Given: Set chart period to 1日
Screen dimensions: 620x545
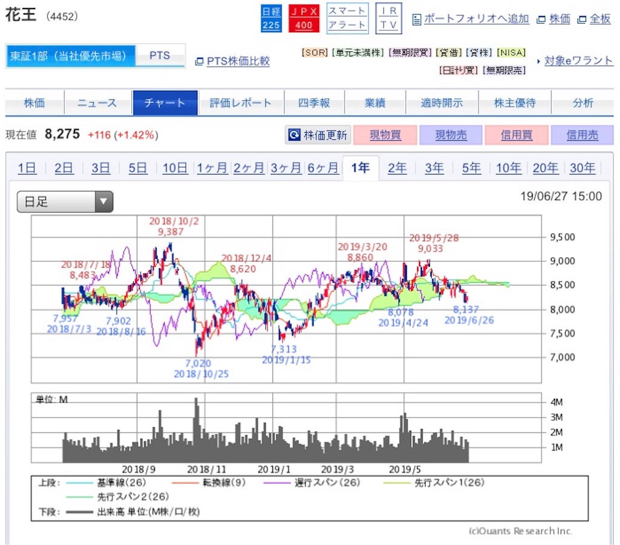Looking at the screenshot, I should [x=27, y=168].
